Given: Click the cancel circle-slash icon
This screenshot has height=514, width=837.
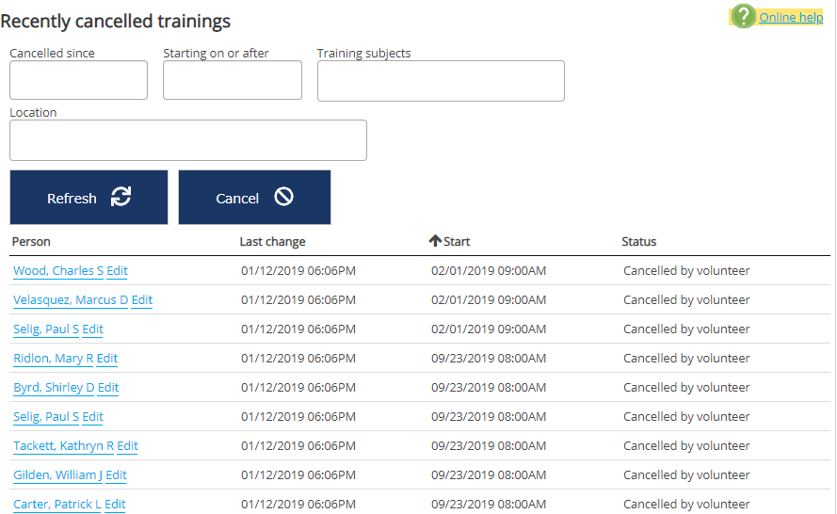Looking at the screenshot, I should 283,197.
